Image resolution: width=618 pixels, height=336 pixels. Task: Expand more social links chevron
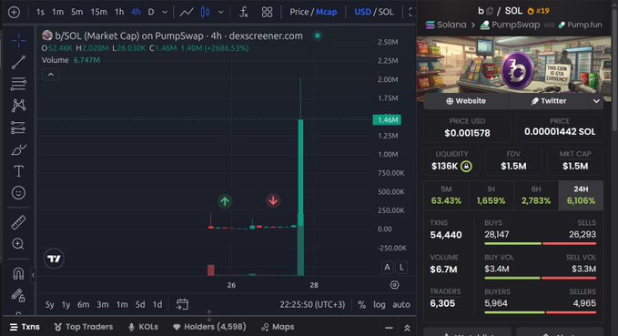[x=596, y=101]
